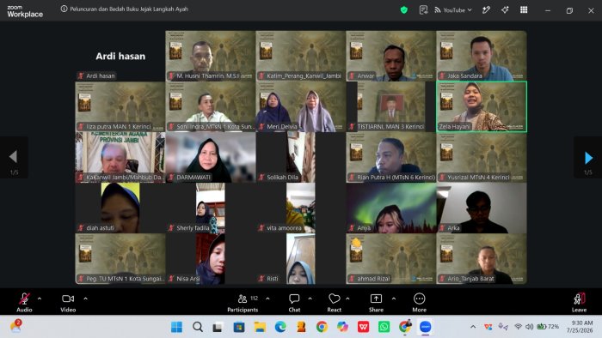Viewport: 602px width, 338px height.
Task: Change the view layout grid icon
Action: coord(524,10)
